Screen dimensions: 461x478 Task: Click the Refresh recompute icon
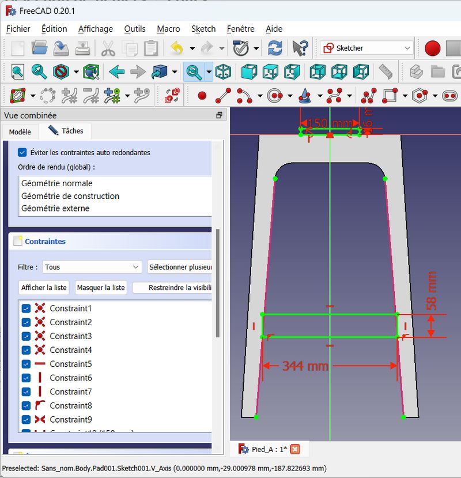tap(275, 48)
